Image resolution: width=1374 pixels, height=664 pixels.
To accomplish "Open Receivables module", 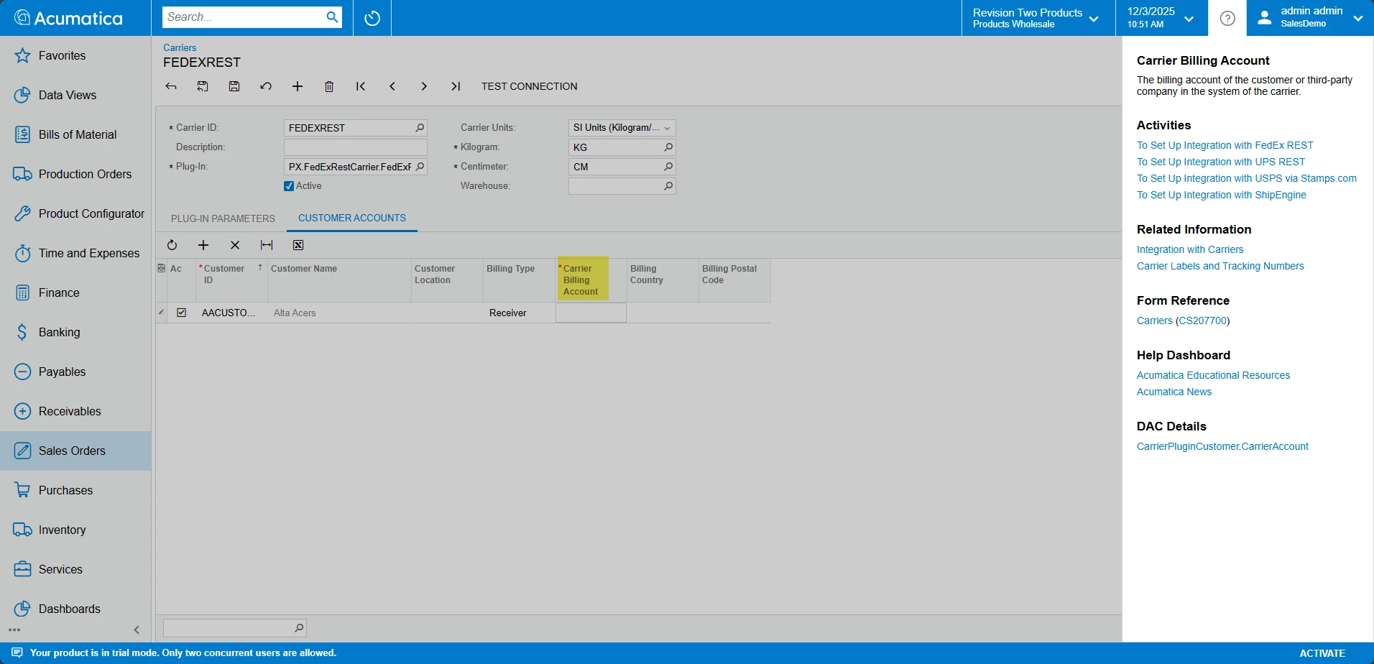I will click(x=75, y=411).
